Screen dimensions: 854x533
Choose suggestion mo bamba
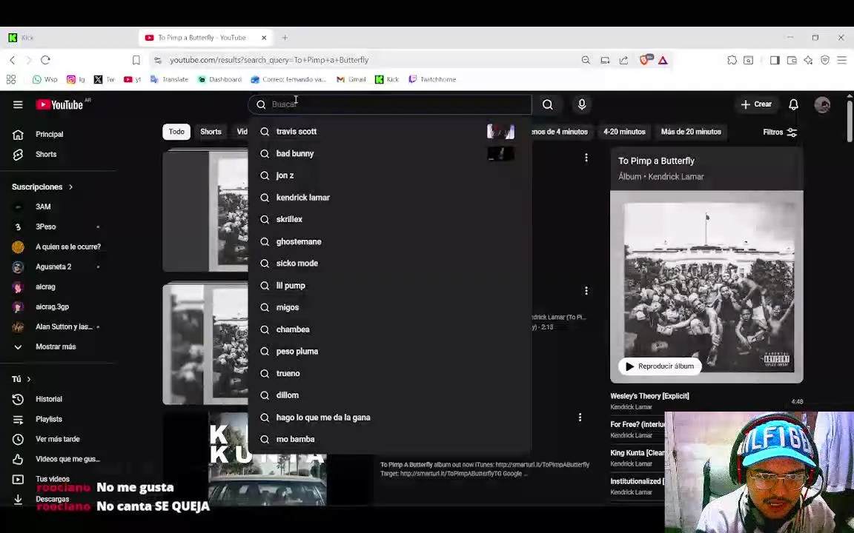point(390,440)
